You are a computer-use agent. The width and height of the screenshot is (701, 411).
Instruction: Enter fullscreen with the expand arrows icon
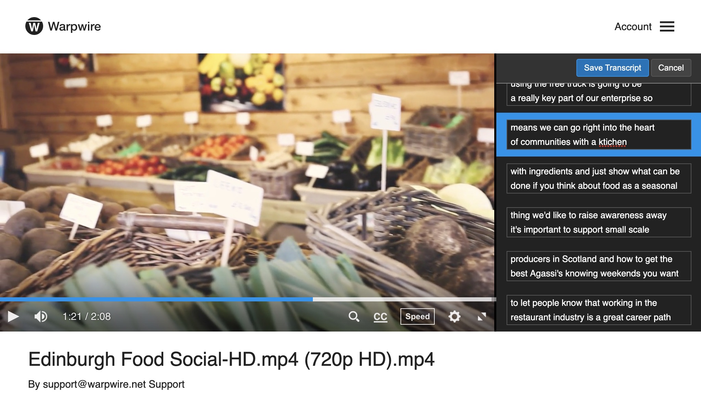click(x=482, y=316)
